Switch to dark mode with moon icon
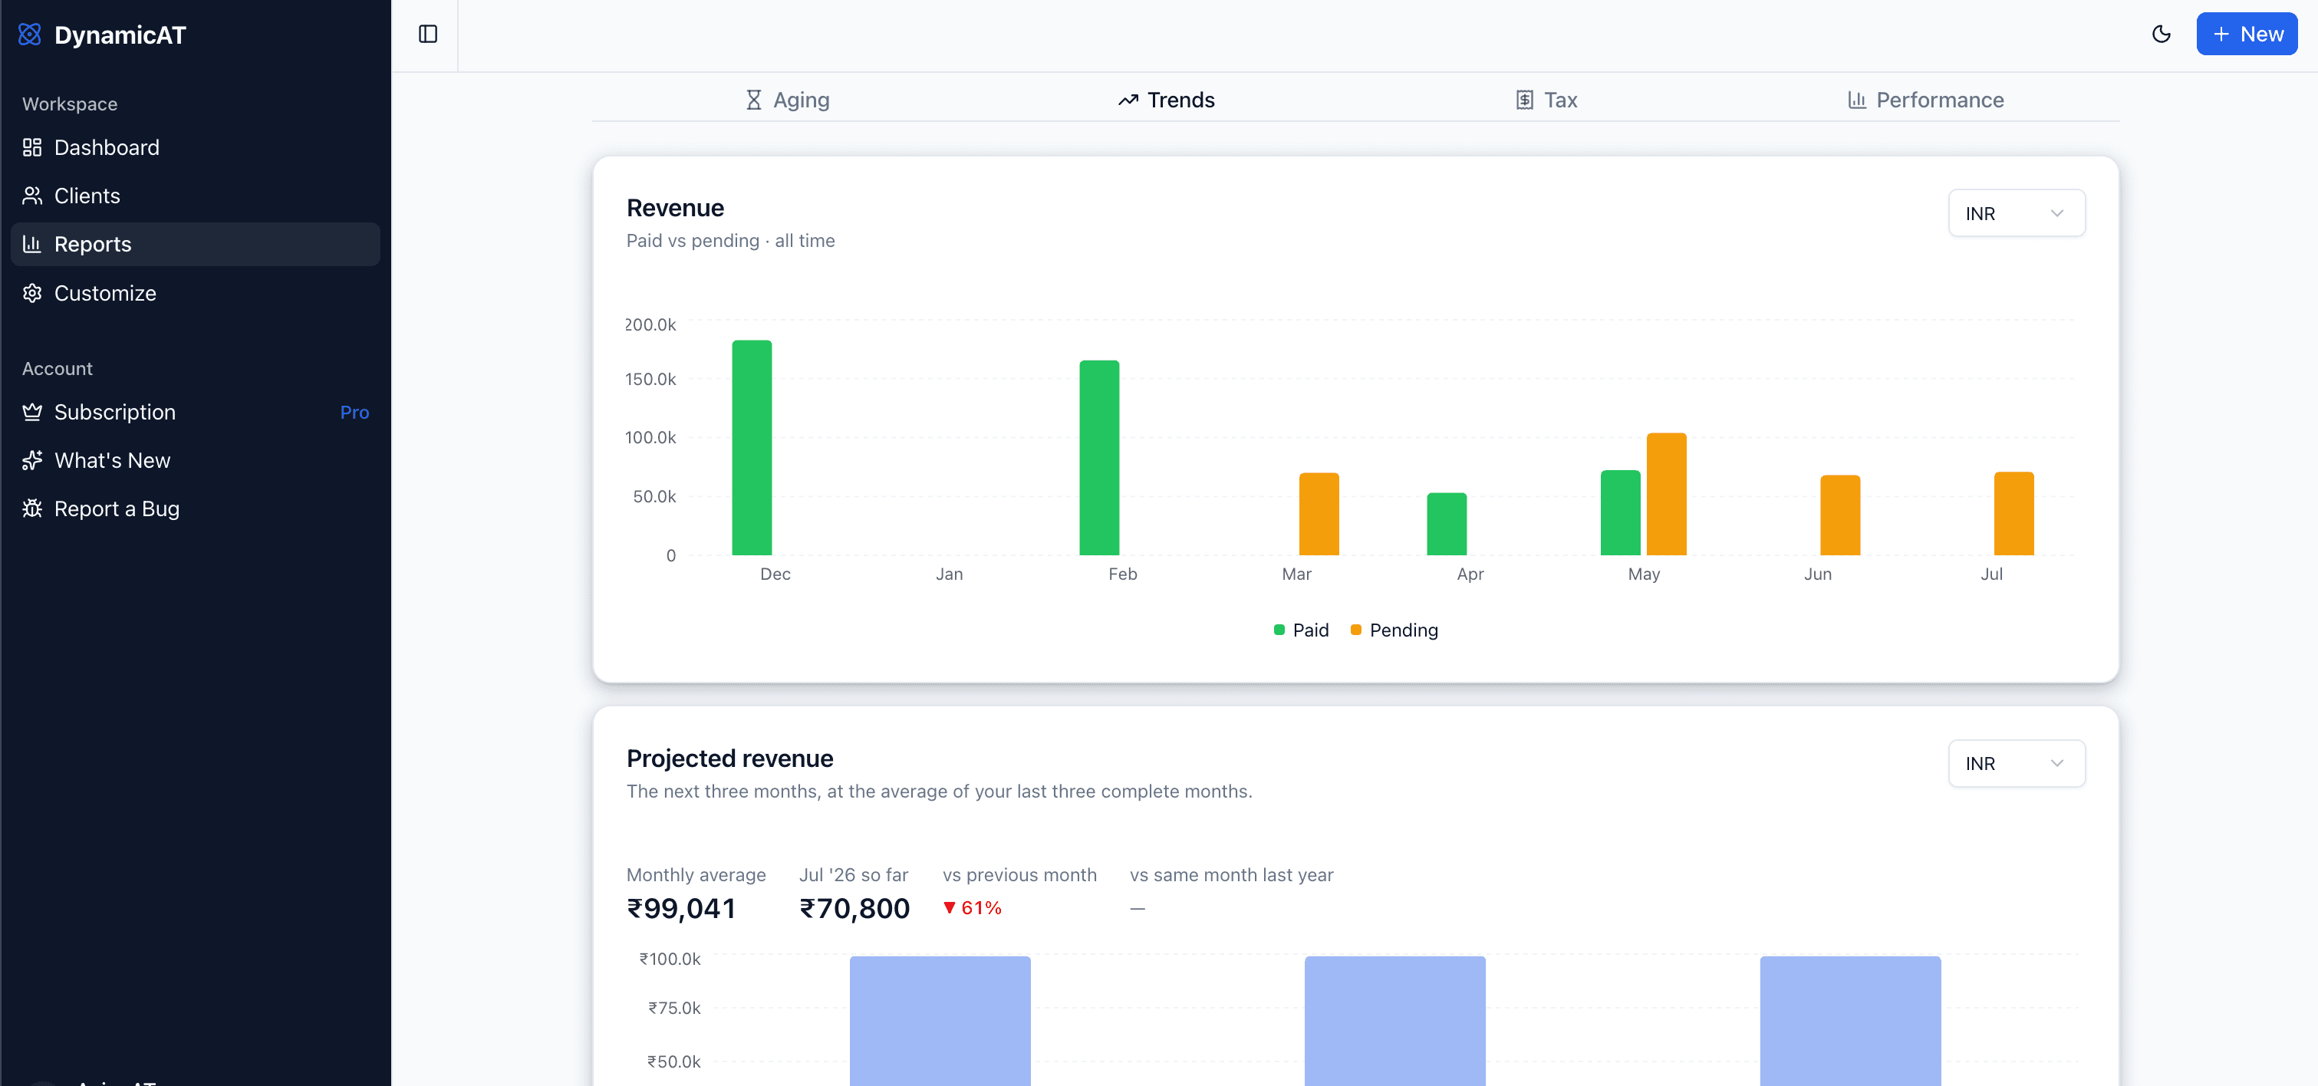This screenshot has height=1086, width=2318. click(x=2161, y=35)
